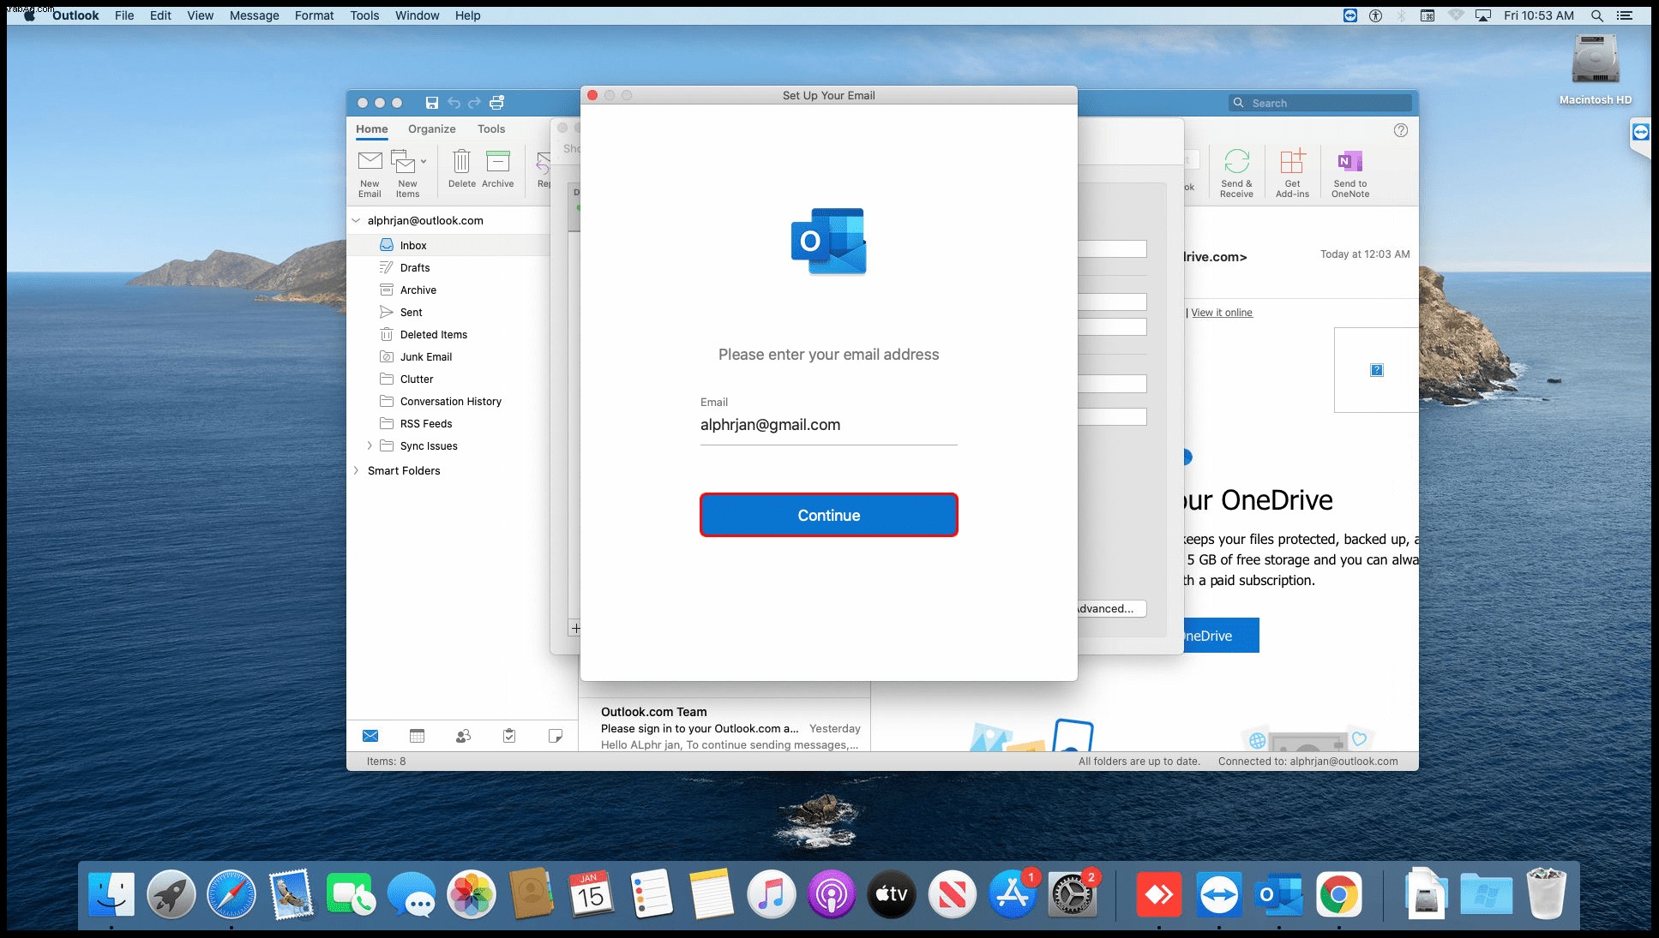Open Google Chrome from the Dock
The width and height of the screenshot is (1659, 938).
point(1338,895)
